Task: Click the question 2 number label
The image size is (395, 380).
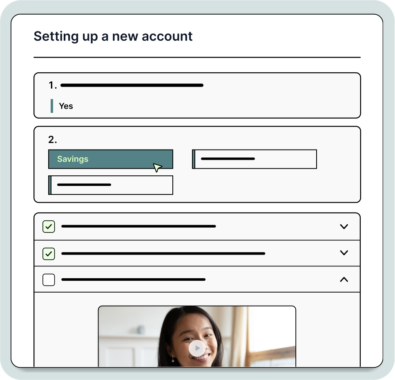Action: pyautogui.click(x=52, y=140)
